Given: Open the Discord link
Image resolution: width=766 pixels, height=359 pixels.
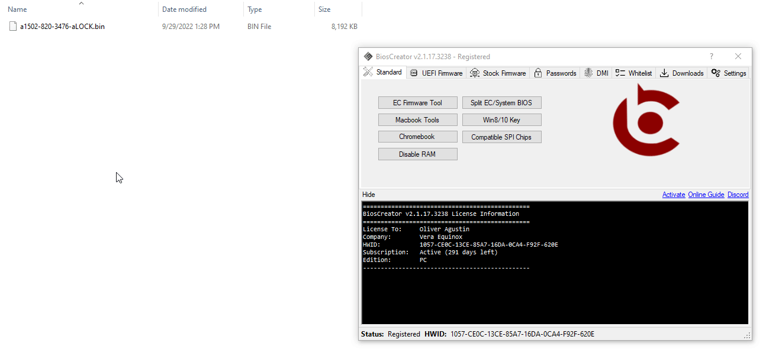Looking at the screenshot, I should (x=738, y=195).
